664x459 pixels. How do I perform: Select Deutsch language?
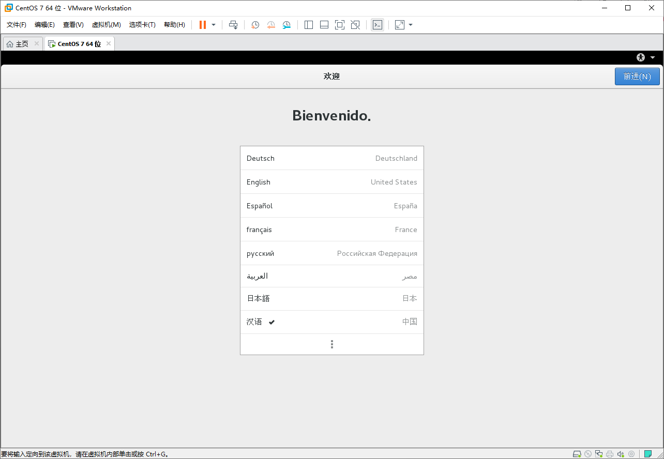[x=332, y=158]
